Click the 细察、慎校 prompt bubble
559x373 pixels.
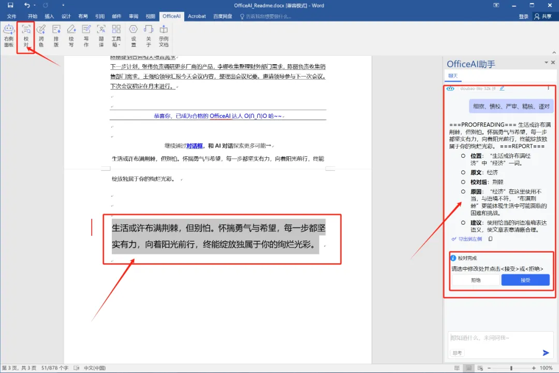(511, 106)
